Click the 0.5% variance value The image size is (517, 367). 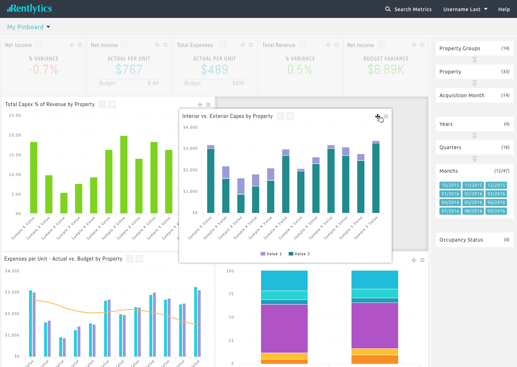tap(300, 70)
